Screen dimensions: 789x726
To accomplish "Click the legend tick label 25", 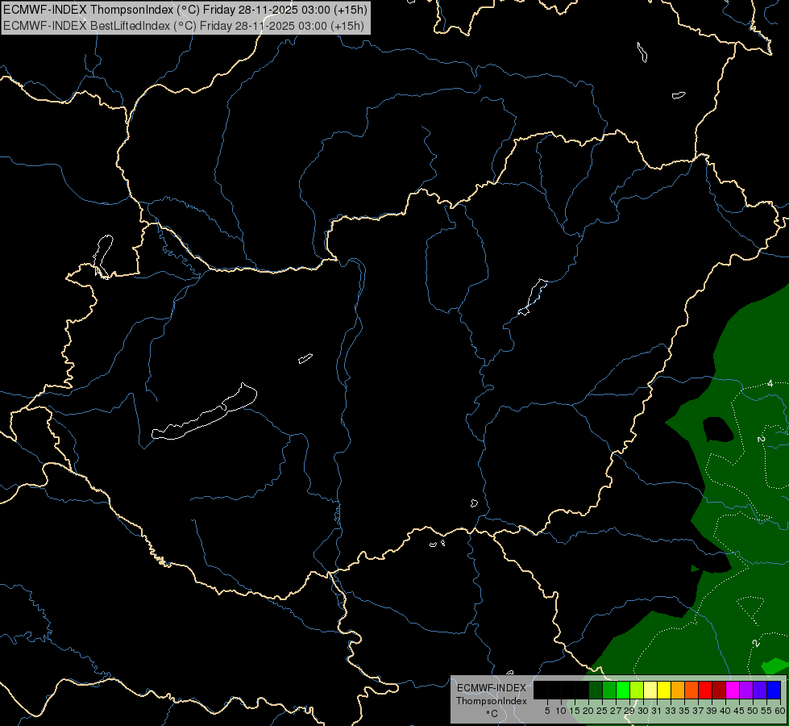I will pos(602,711).
